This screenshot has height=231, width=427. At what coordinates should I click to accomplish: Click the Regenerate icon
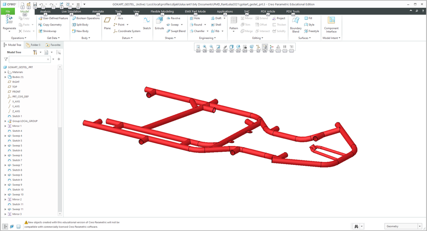click(9, 22)
